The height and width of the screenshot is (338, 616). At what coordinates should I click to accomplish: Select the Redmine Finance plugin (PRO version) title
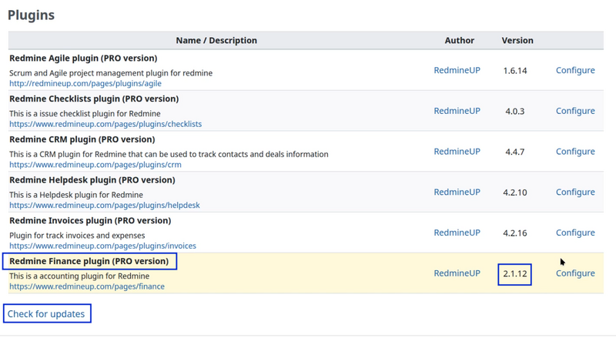(x=89, y=261)
